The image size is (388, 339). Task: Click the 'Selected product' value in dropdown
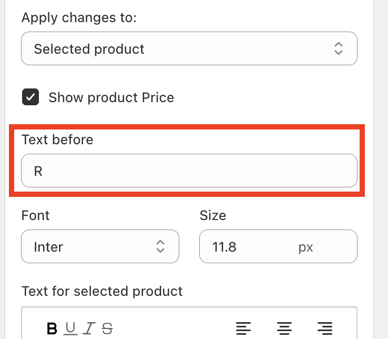pos(89,49)
